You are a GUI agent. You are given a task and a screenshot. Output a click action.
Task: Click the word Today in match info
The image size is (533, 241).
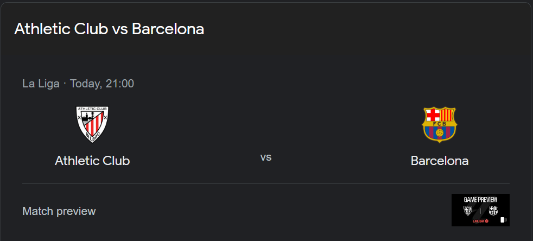click(84, 84)
